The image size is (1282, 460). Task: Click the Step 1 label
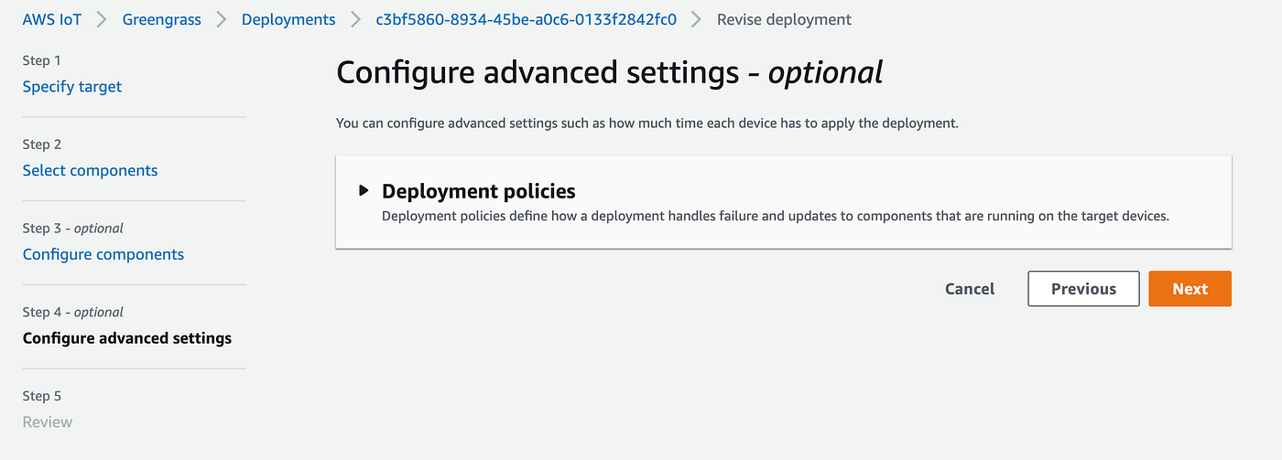point(42,60)
